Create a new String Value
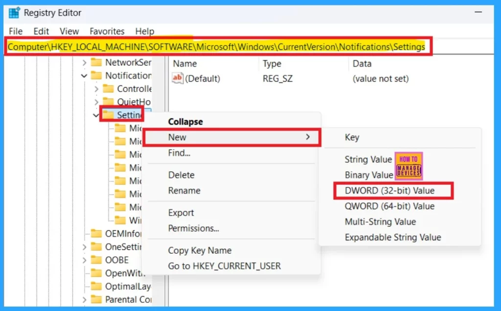This screenshot has height=311, width=501. pos(368,159)
